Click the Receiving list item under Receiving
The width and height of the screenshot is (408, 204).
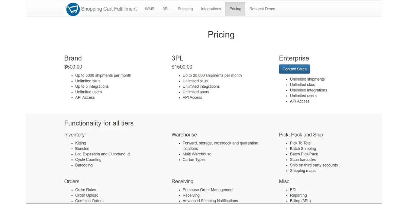[191, 195]
